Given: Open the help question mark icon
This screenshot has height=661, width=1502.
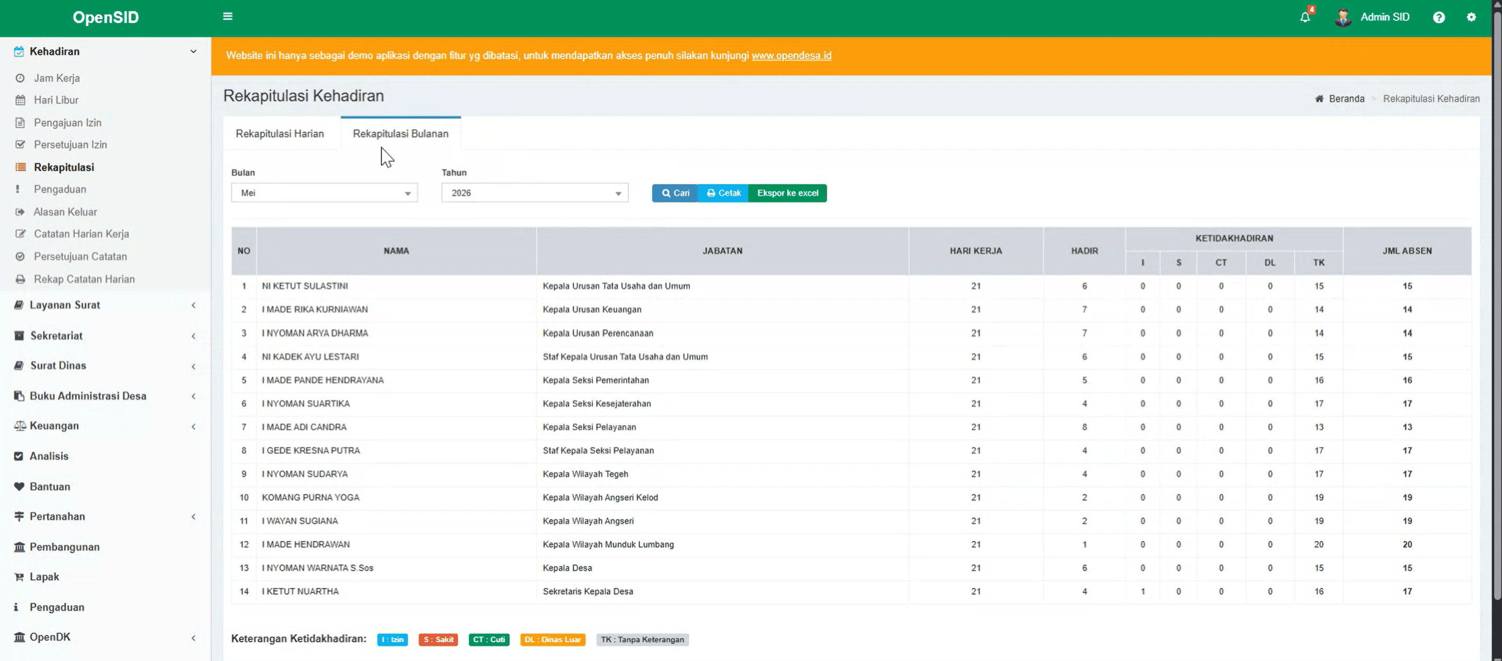Looking at the screenshot, I should click(1438, 17).
